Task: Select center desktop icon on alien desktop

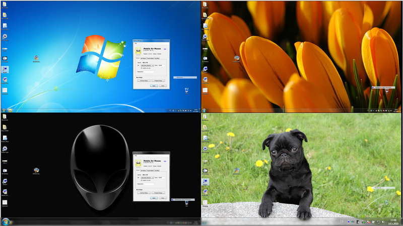Action: pos(36,171)
